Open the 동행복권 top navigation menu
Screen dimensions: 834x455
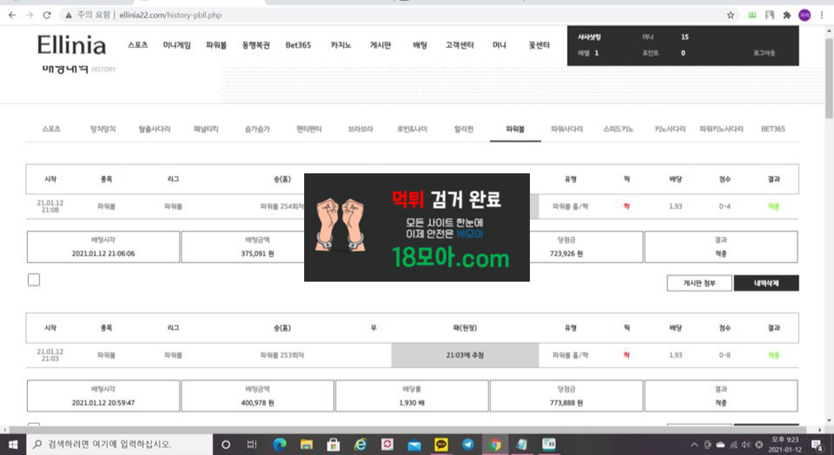point(256,45)
